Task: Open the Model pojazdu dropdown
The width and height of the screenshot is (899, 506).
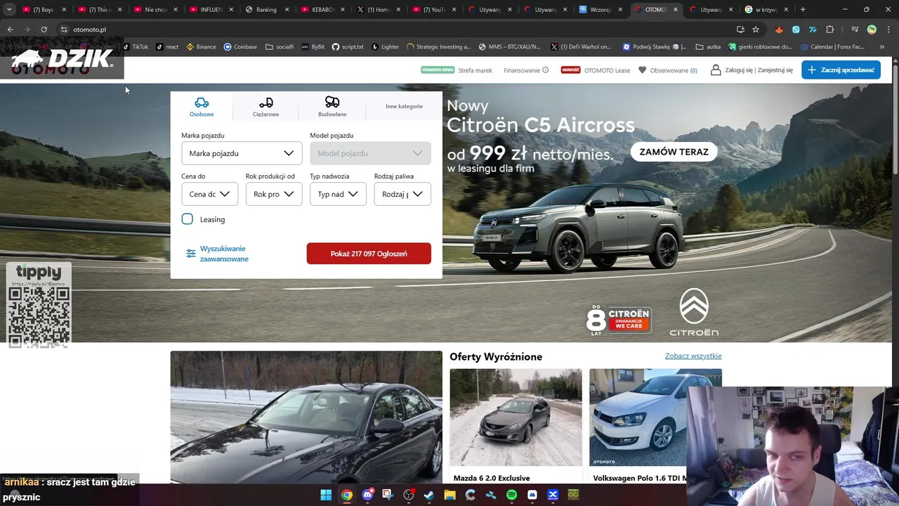Action: [x=370, y=153]
